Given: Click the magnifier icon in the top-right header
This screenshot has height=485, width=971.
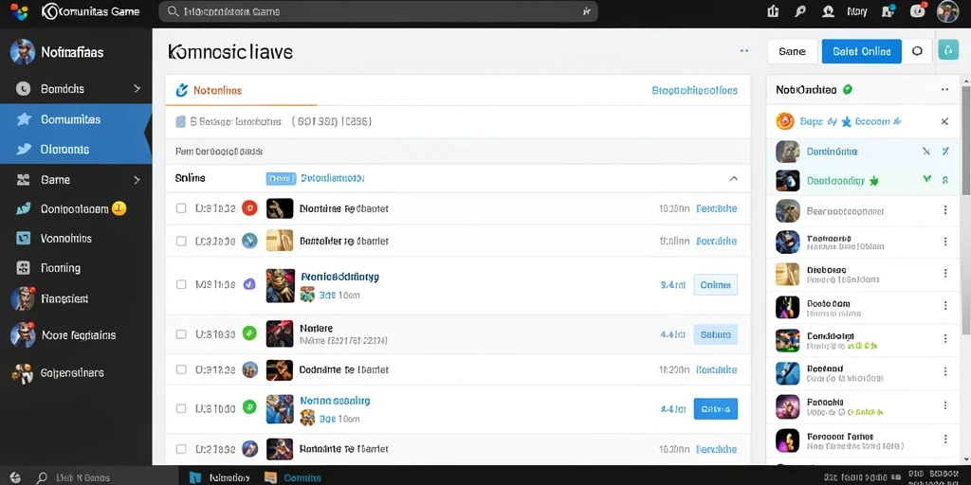Looking at the screenshot, I should click(800, 11).
